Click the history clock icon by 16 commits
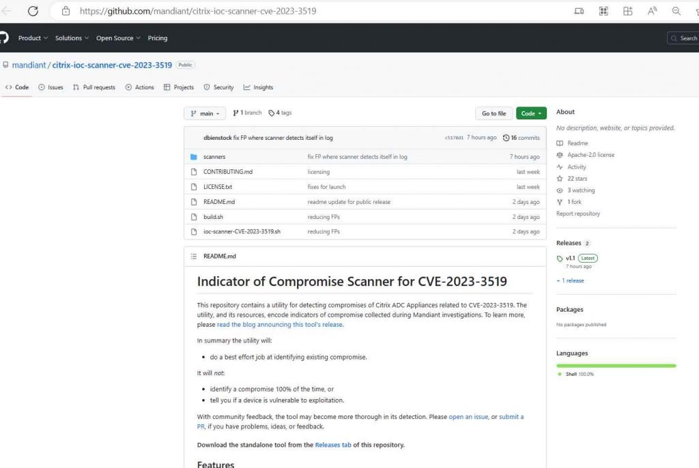This screenshot has width=699, height=468. point(506,138)
